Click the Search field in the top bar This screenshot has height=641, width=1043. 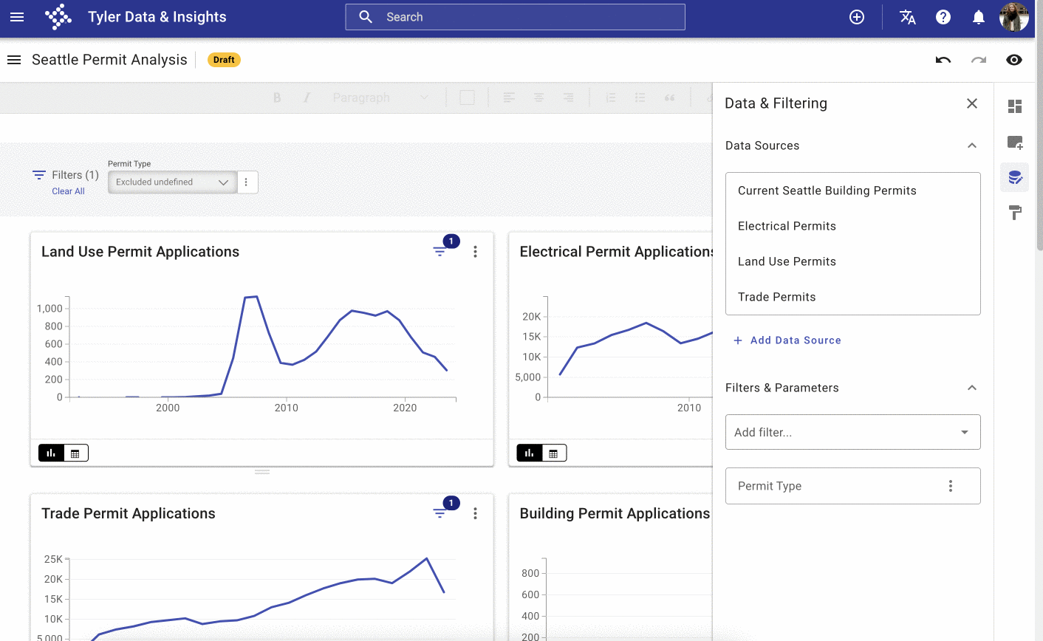[x=515, y=17]
